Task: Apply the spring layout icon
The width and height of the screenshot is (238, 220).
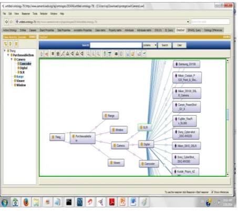Action: pos(63,54)
